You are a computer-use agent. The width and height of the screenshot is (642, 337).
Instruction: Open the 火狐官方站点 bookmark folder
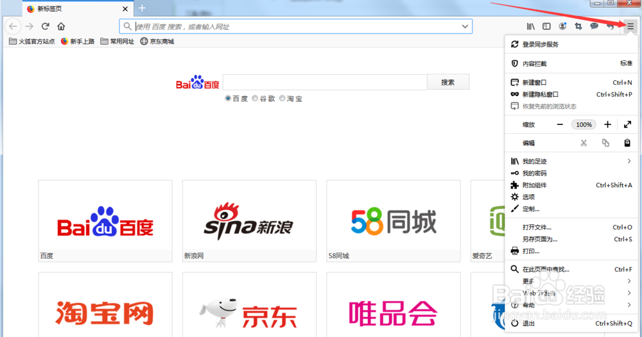[x=31, y=41]
